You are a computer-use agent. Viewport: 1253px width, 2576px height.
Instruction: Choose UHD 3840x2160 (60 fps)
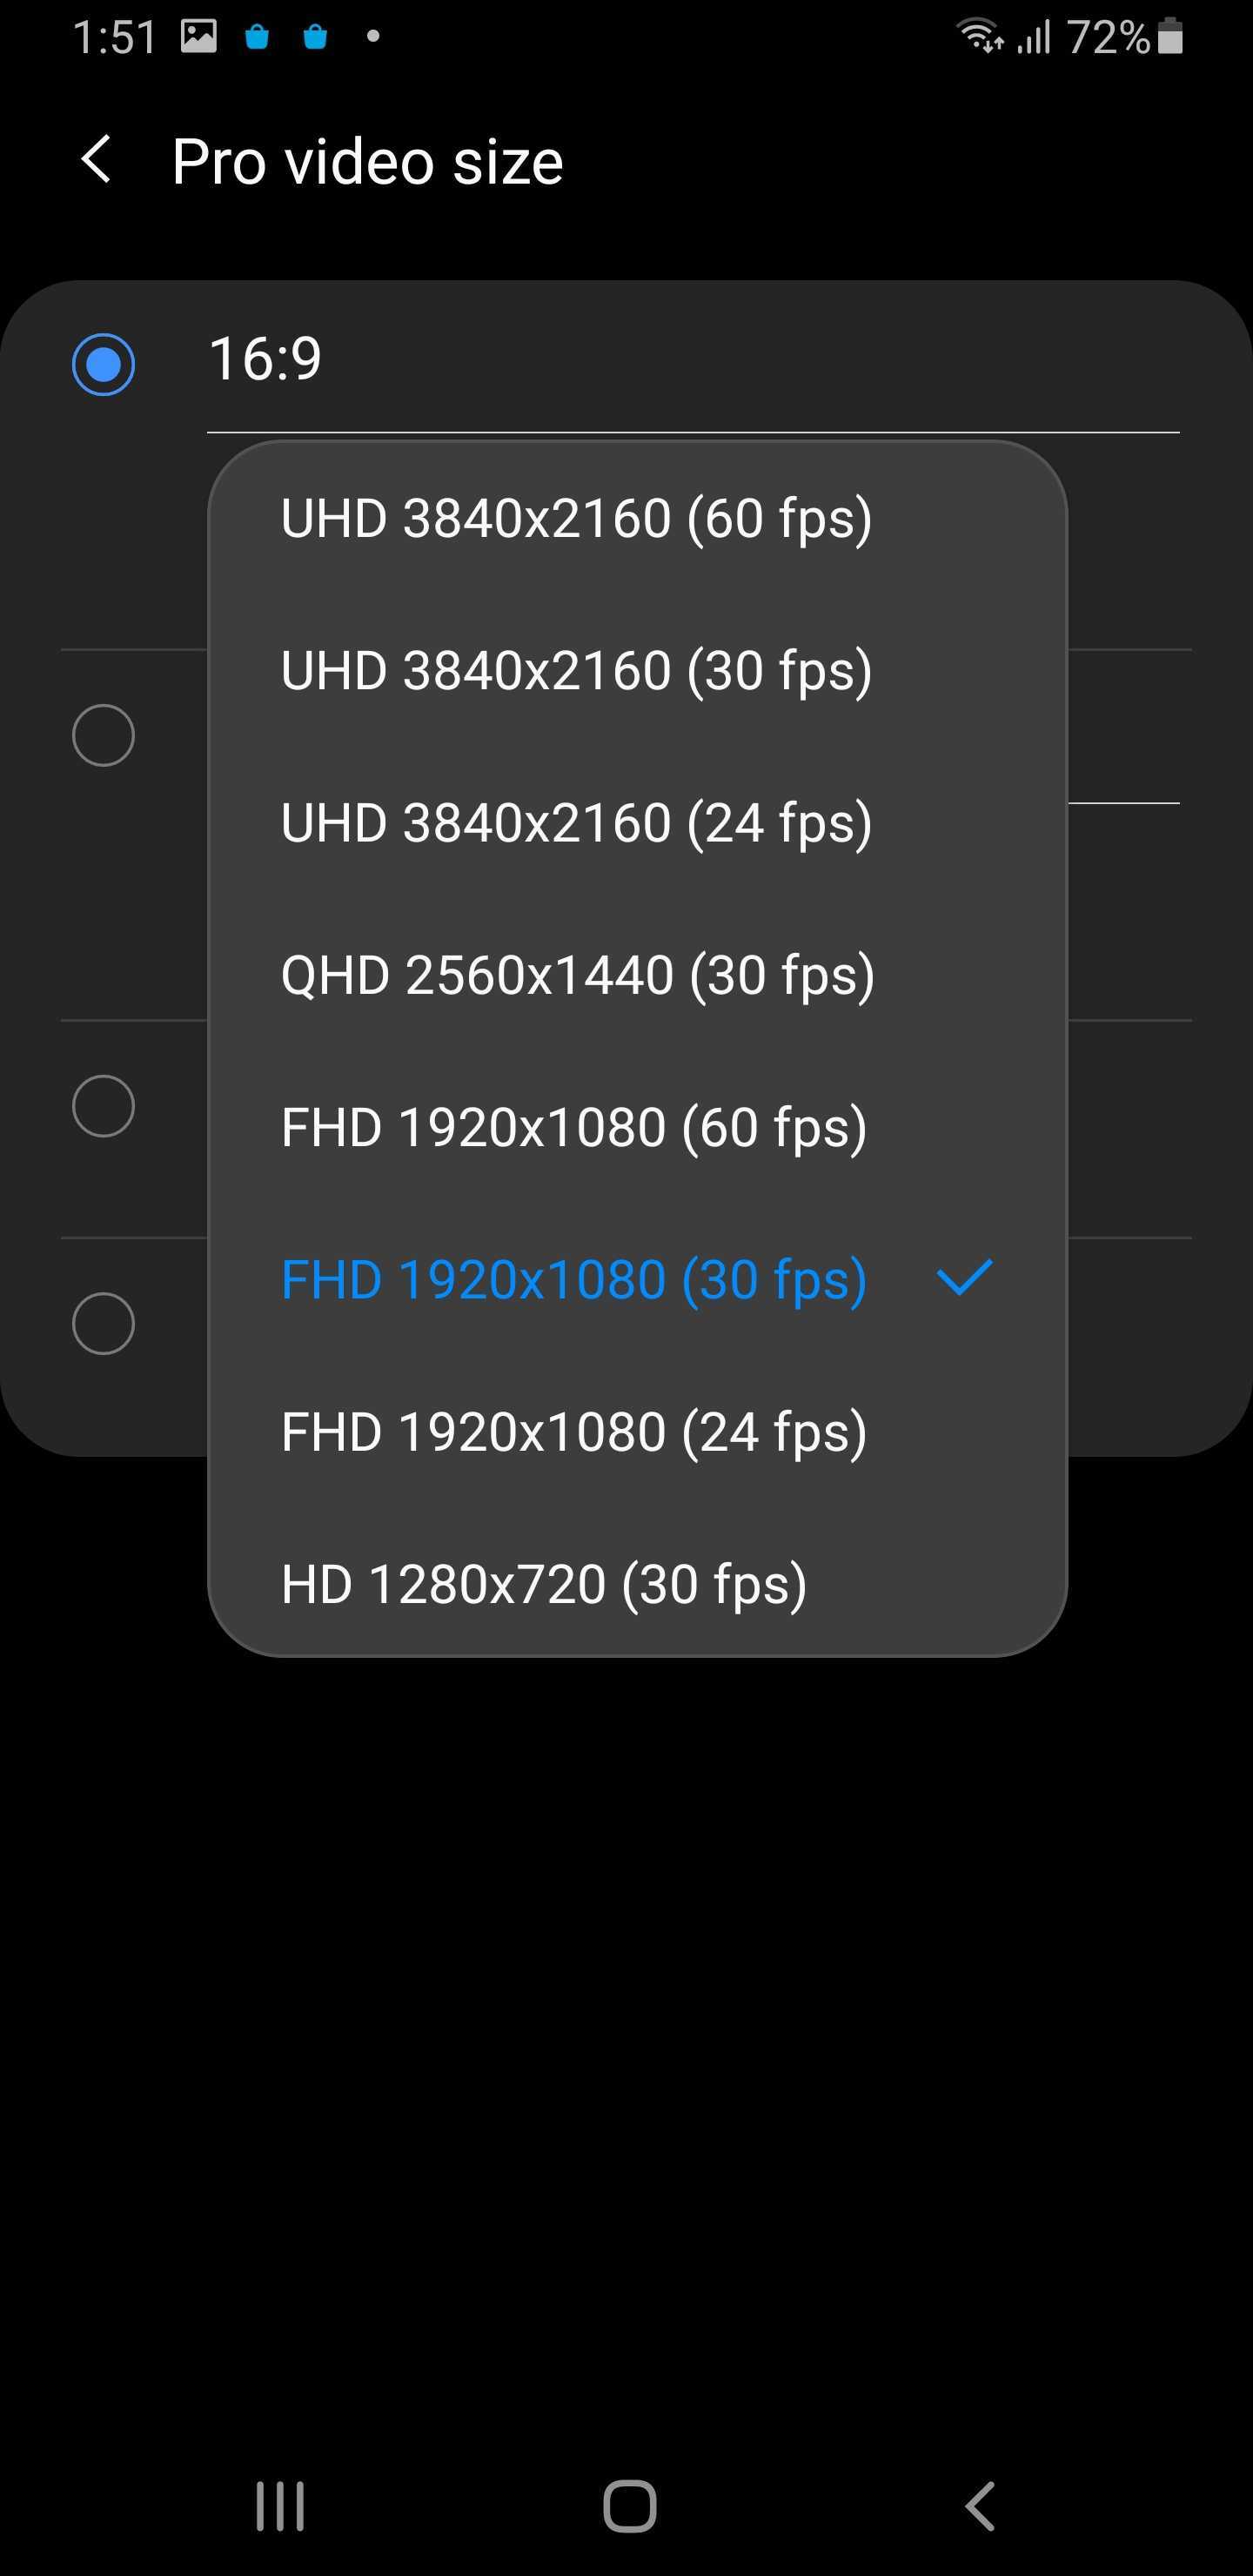(576, 518)
